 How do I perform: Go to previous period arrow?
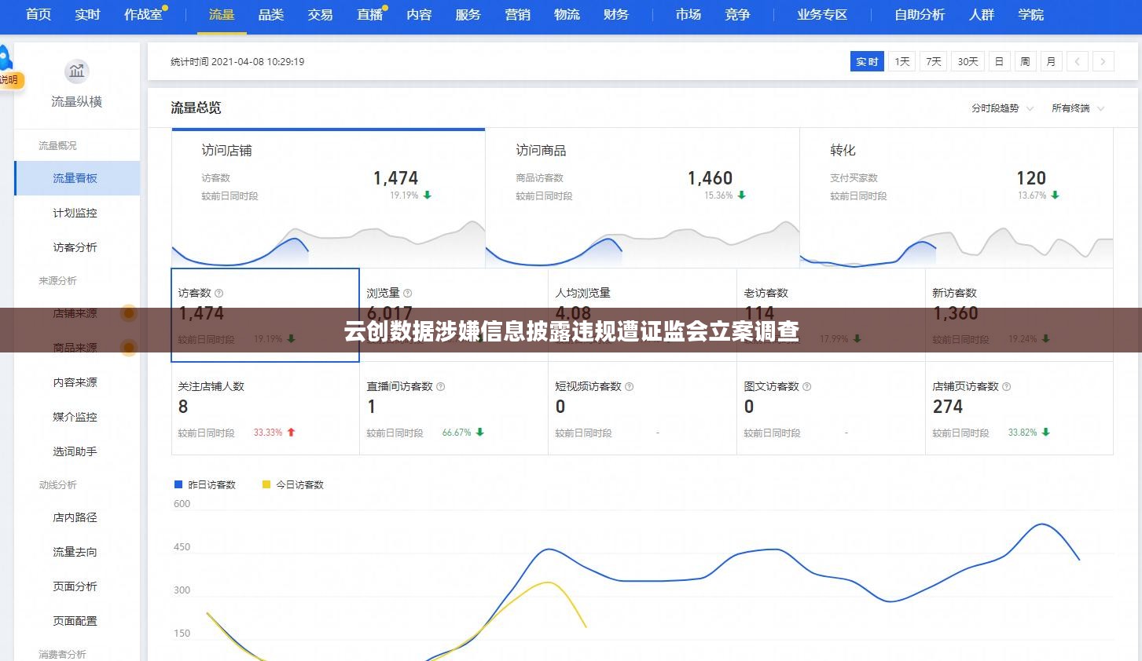point(1078,61)
